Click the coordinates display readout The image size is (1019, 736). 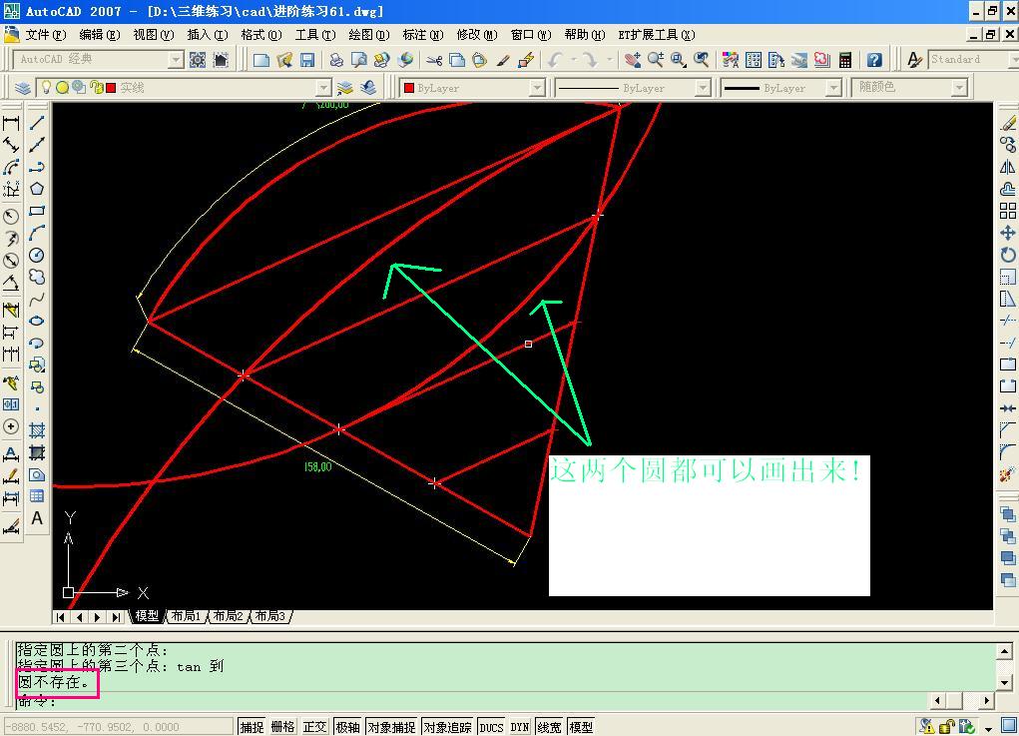point(119,727)
